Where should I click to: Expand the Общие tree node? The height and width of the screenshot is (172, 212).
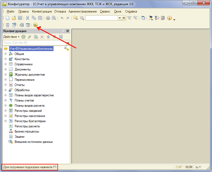(5, 54)
